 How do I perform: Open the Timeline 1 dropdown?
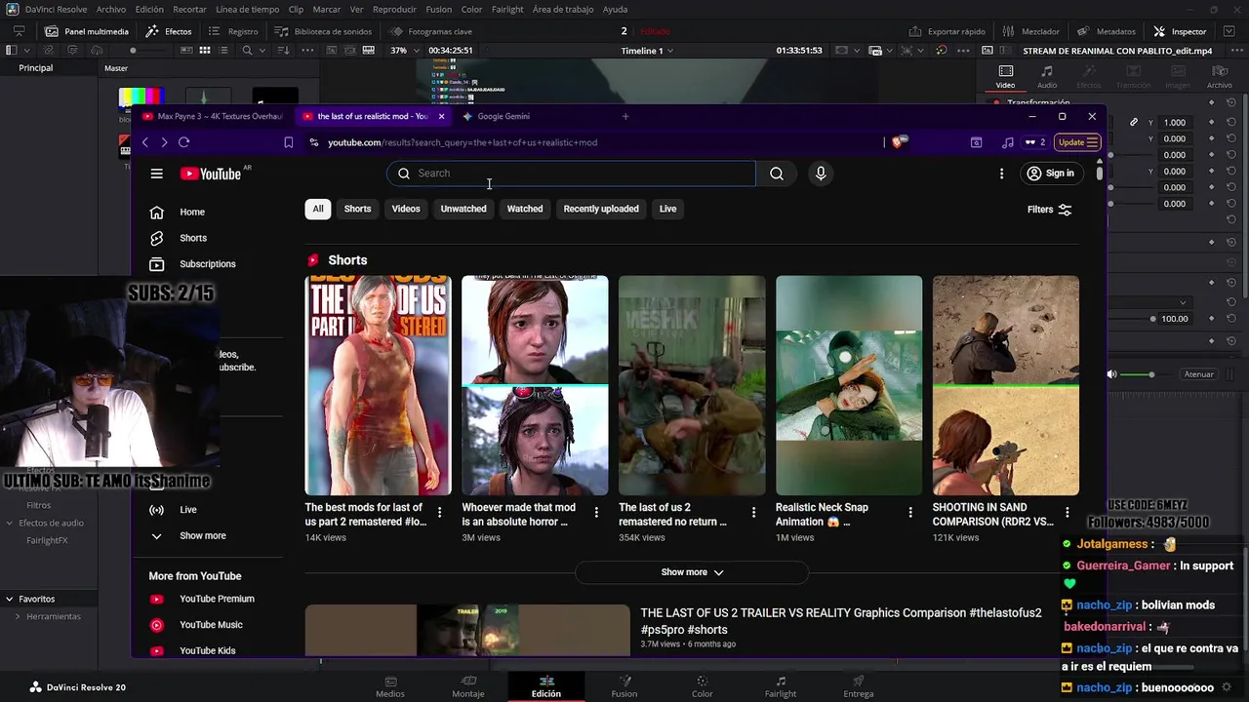(647, 51)
